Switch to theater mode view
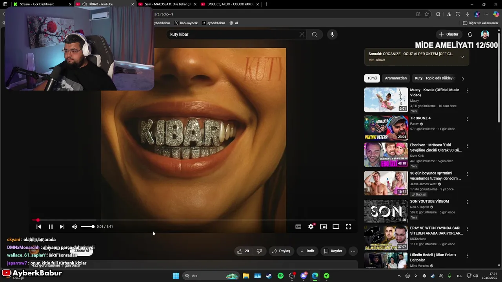 336,226
